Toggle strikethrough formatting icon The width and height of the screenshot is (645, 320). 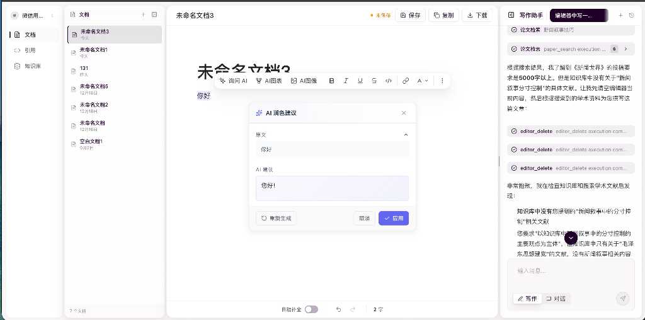(x=374, y=81)
